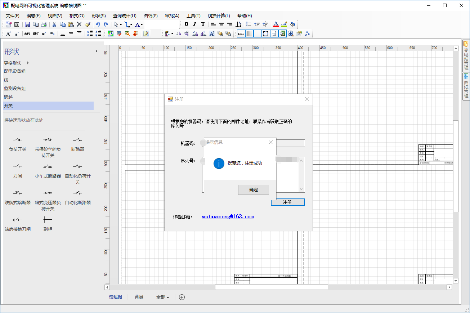
Task: Click the bullet list icon
Action: pos(249,24)
